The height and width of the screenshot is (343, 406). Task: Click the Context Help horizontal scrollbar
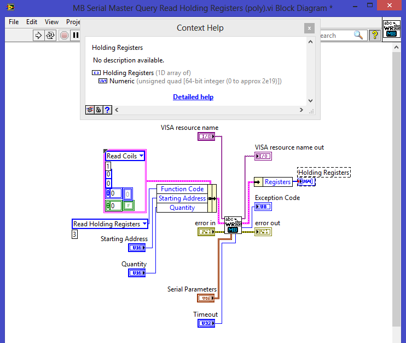(x=208, y=110)
